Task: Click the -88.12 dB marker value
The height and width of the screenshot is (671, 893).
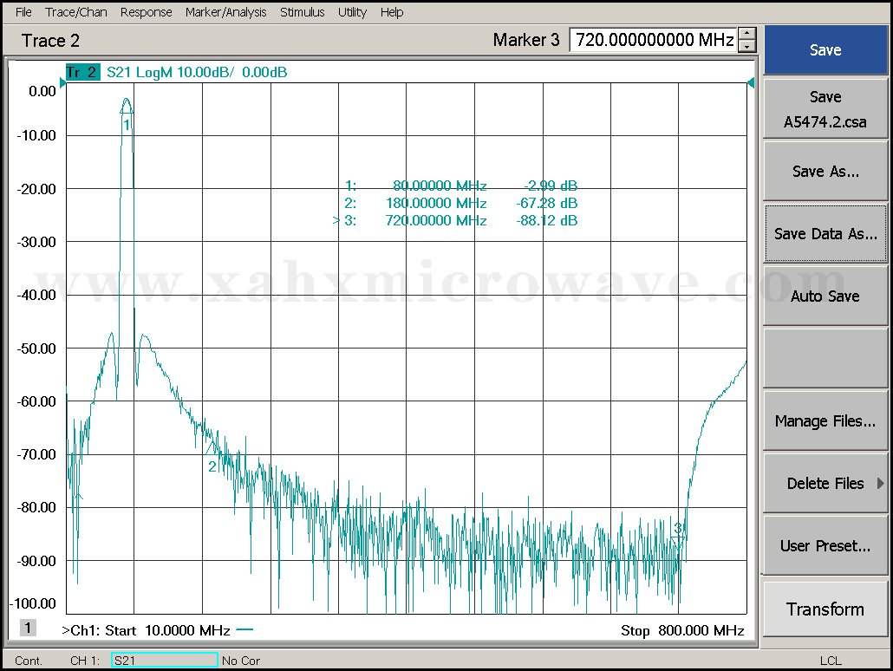Action: [547, 220]
